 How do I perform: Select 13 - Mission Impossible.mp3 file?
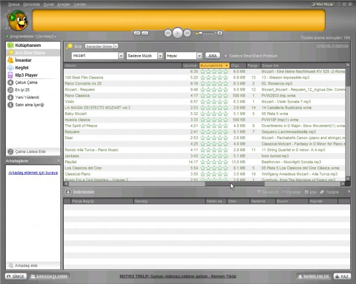click(x=285, y=77)
